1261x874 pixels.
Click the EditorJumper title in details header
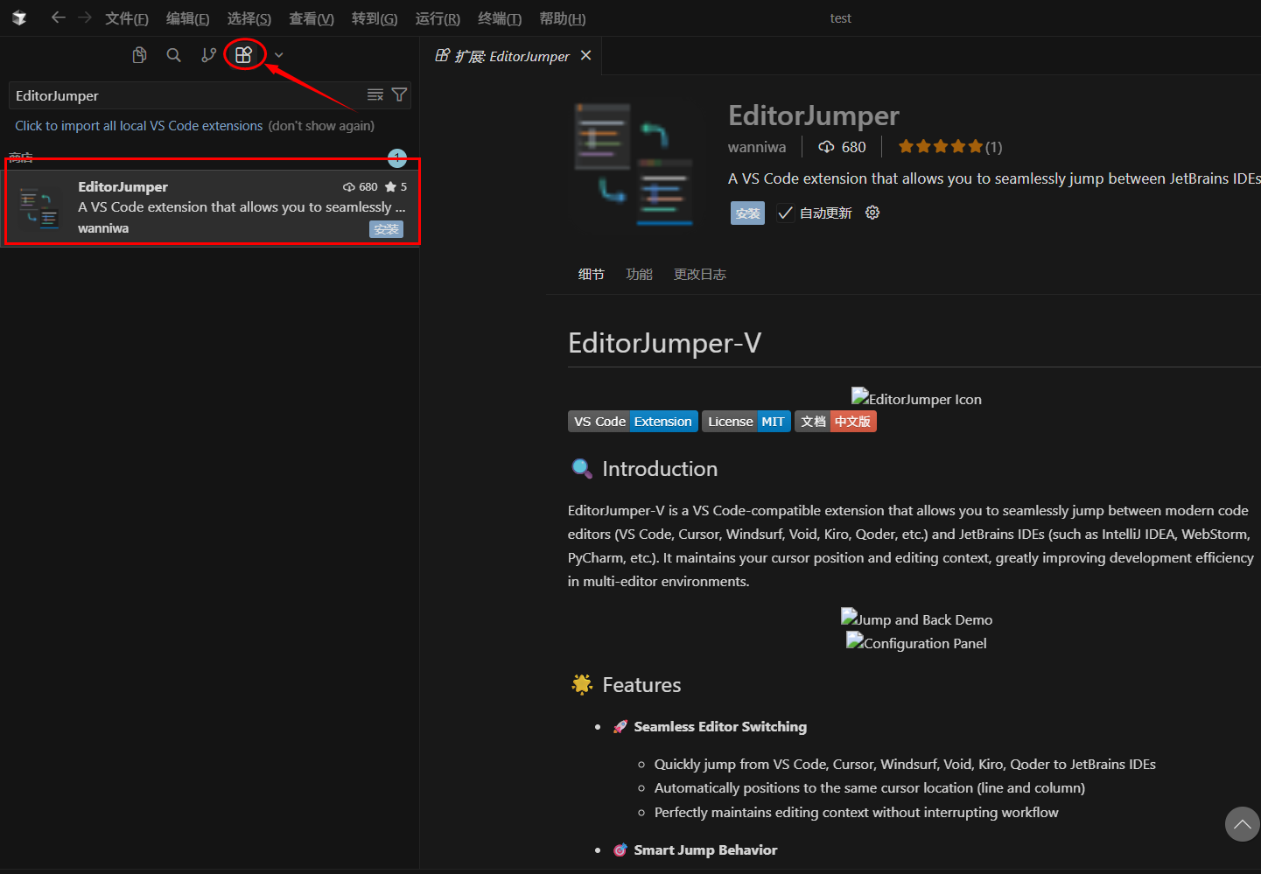pyautogui.click(x=814, y=115)
